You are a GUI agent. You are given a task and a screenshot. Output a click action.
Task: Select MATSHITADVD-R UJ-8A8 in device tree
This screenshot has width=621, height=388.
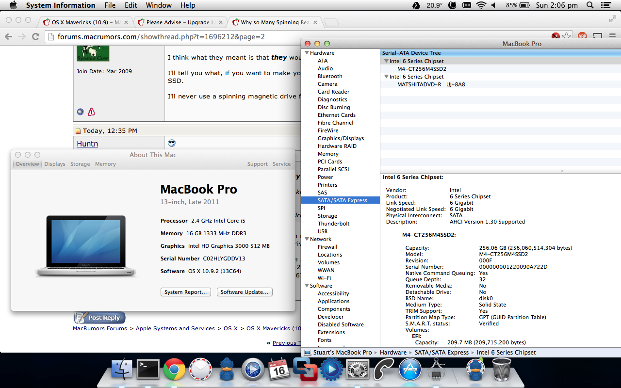[x=431, y=84]
